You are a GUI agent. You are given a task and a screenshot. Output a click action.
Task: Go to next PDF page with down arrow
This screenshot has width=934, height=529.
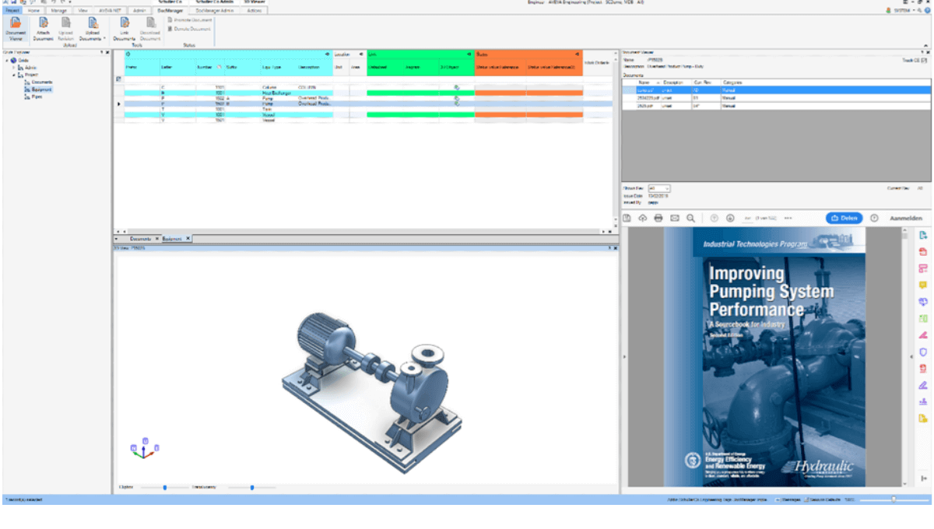click(x=730, y=218)
